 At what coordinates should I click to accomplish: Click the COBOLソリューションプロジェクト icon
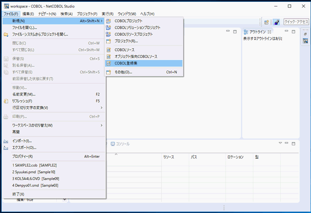(x=108, y=28)
